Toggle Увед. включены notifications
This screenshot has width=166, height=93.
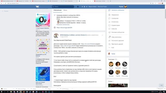pyautogui.click(x=116, y=37)
